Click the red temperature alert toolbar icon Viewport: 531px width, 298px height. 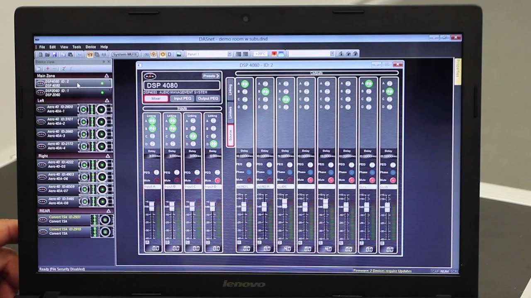(274, 54)
